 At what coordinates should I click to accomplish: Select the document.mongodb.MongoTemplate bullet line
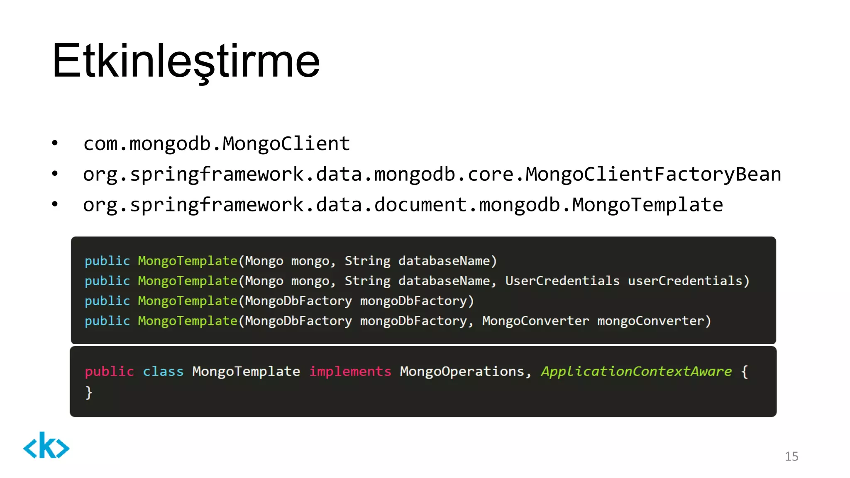[x=403, y=205]
